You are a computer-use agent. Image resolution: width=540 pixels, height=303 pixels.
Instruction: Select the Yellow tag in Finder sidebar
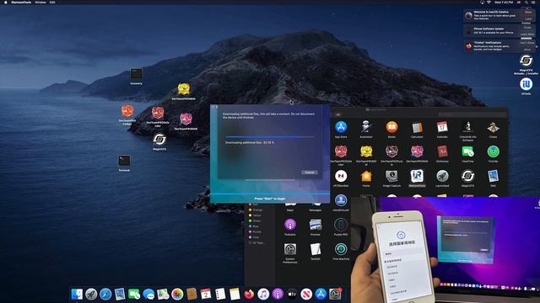(256, 215)
